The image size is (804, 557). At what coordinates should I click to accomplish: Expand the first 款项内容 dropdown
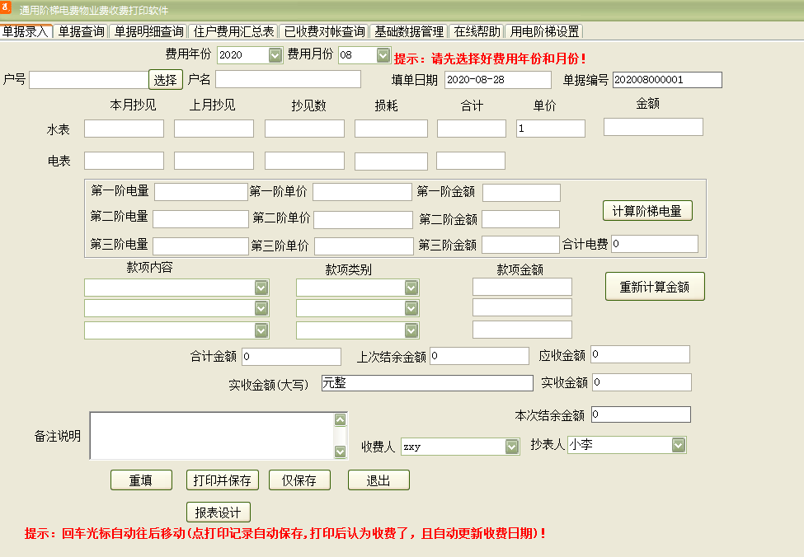[261, 287]
